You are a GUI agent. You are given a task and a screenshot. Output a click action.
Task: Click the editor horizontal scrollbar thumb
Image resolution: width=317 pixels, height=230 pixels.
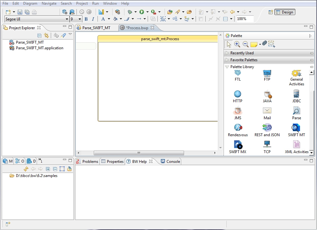tap(139, 153)
